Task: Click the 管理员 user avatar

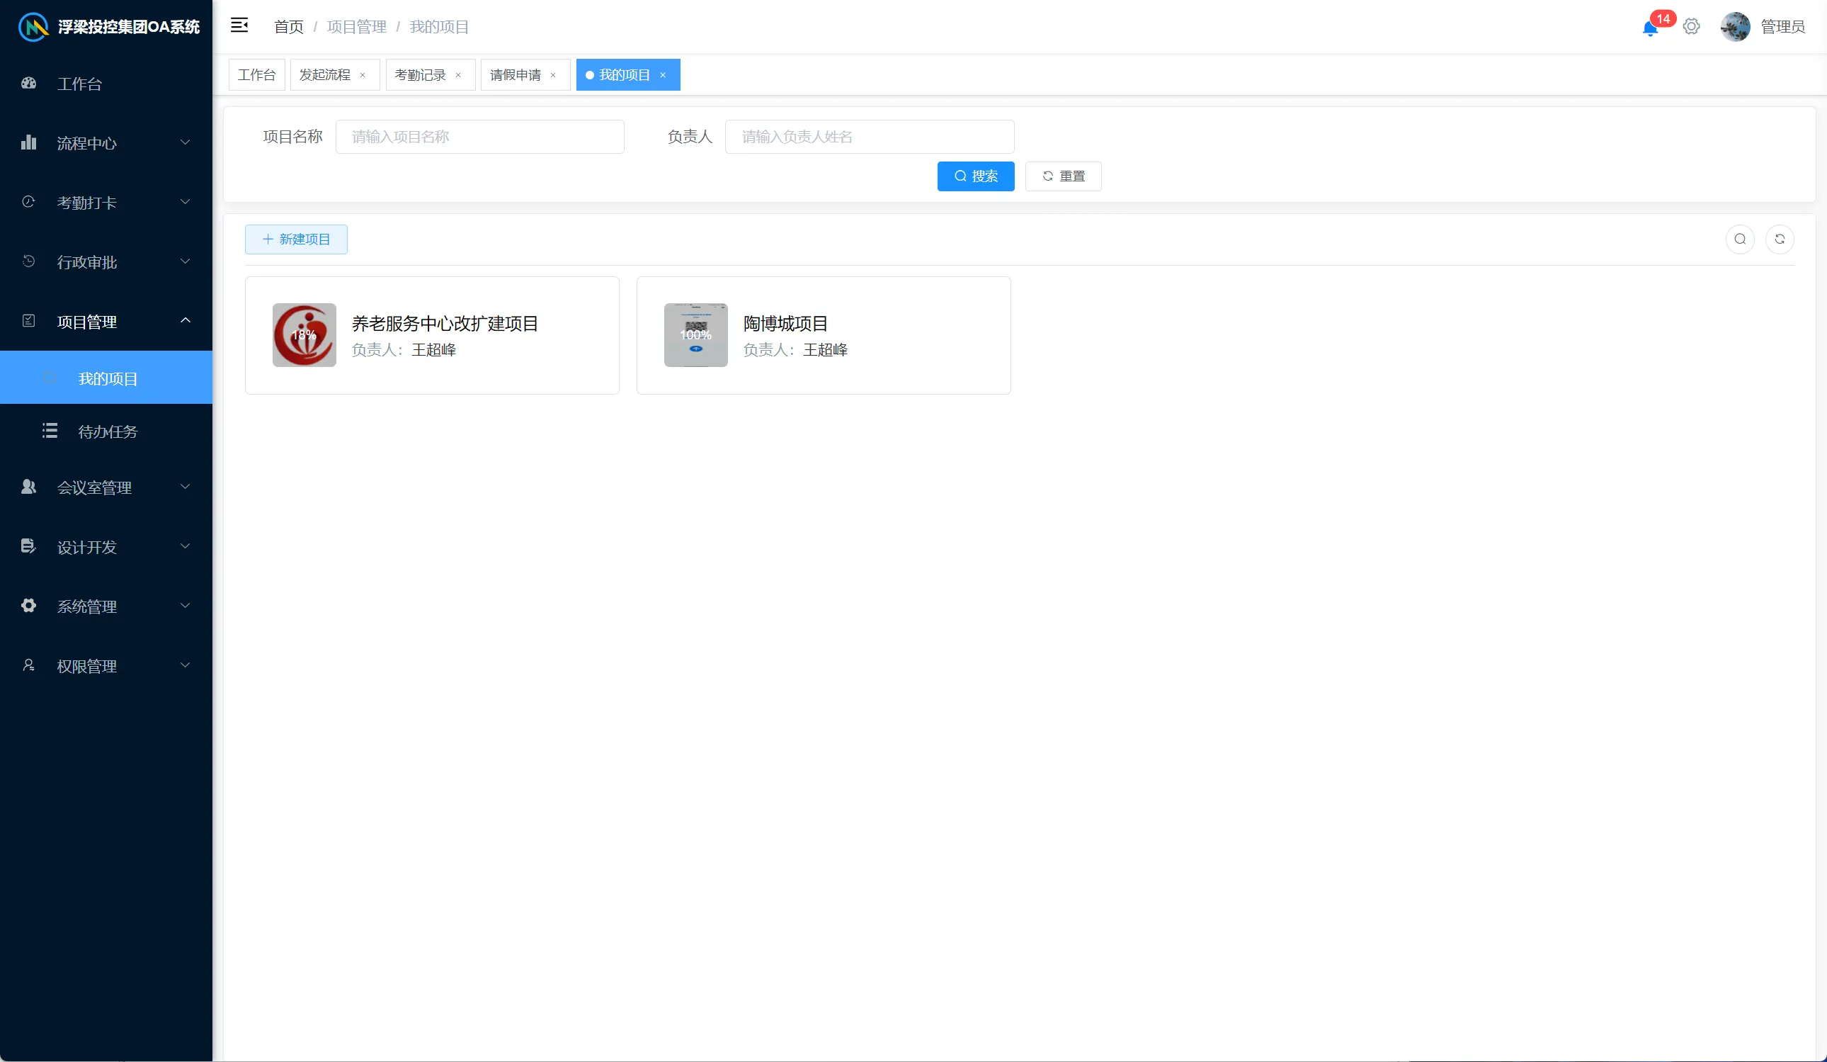Action: coord(1736,27)
